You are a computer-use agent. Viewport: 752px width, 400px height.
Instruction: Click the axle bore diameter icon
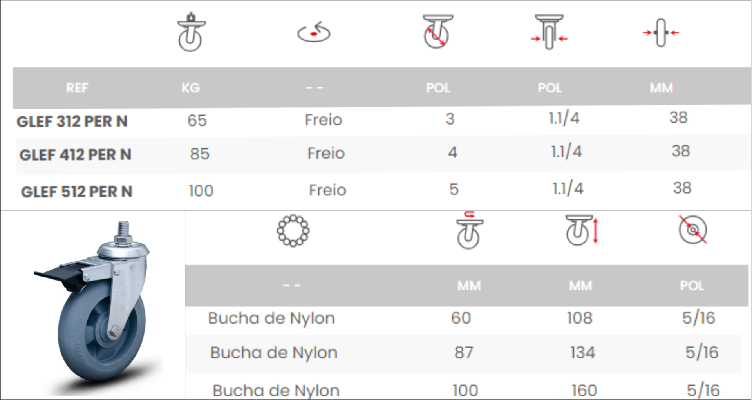(x=693, y=230)
